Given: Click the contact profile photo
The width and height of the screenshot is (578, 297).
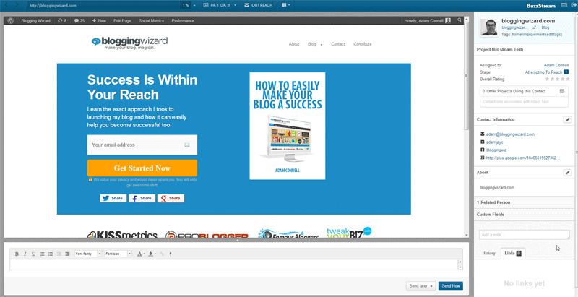Looking at the screenshot, I should click(489, 27).
